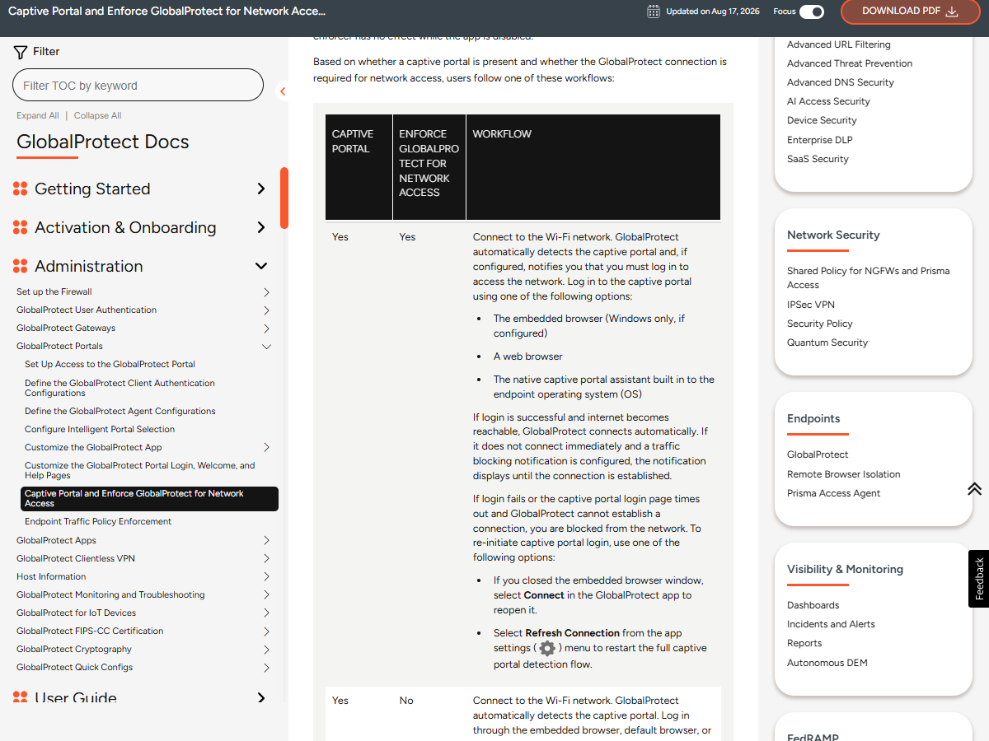Screen dimensions: 989x741
Task: Expand Customize the GlobalProtect App chevron
Action: click(266, 448)
